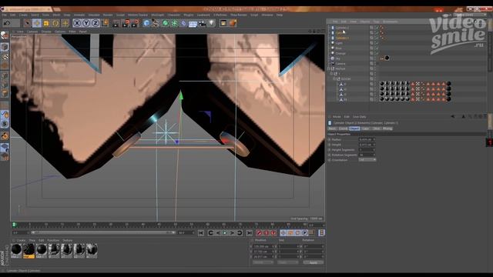Image resolution: width=493 pixels, height=277 pixels.
Task: Click the Floor environment object icon
Action: (193, 23)
